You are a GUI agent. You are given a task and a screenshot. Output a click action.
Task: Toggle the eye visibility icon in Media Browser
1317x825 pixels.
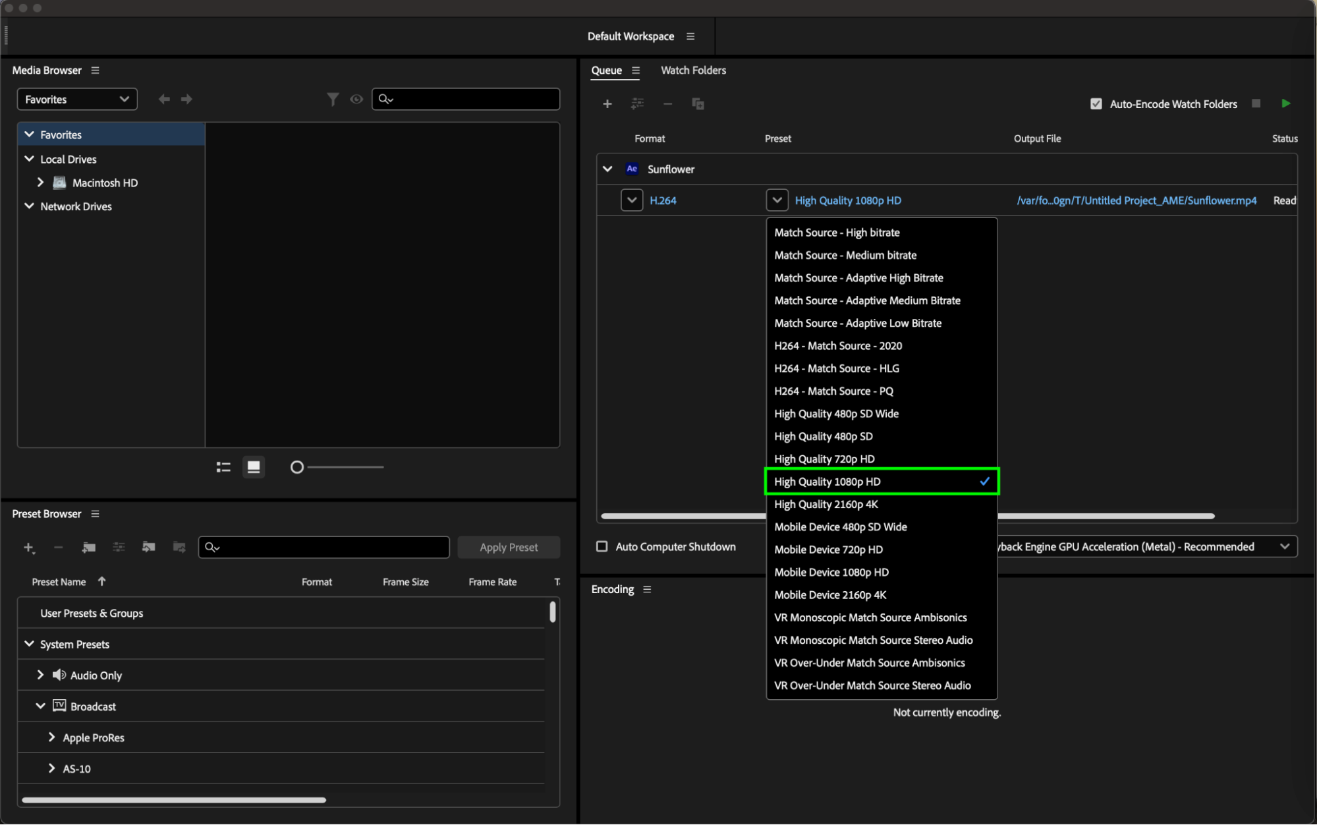click(356, 99)
